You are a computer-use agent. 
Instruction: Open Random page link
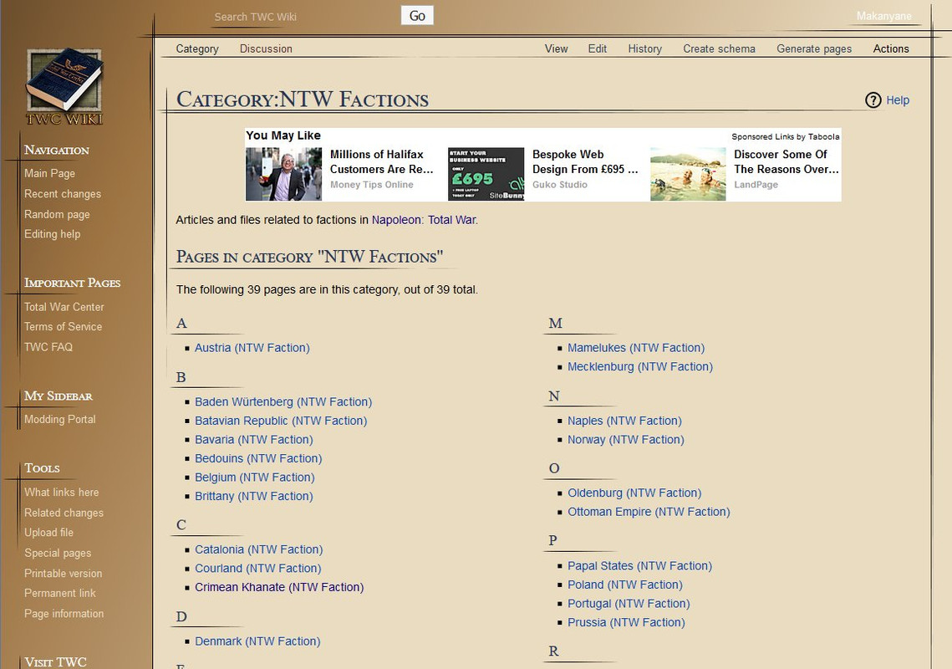click(57, 214)
